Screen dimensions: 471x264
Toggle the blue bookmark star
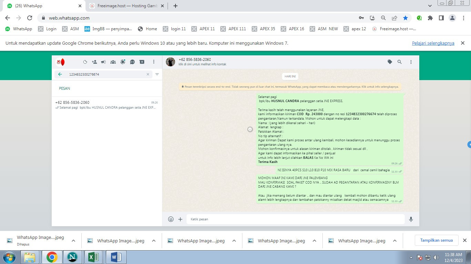[405, 18]
